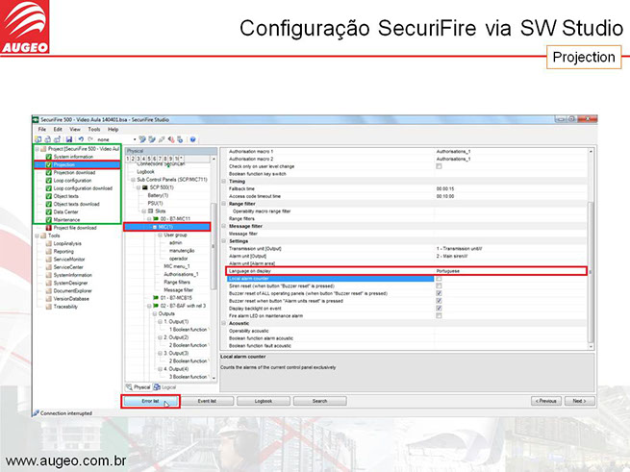Image resolution: width=630 pixels, height=472 pixels.
Task: Click the Next button
Action: coord(577,400)
